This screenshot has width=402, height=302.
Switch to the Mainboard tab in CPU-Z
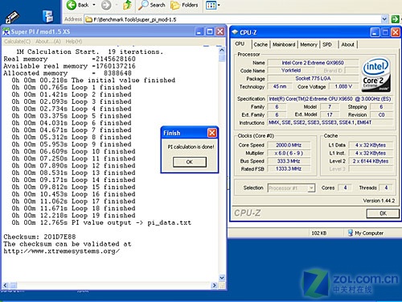284,44
